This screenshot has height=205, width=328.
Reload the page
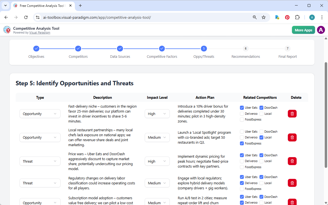[x=26, y=17]
